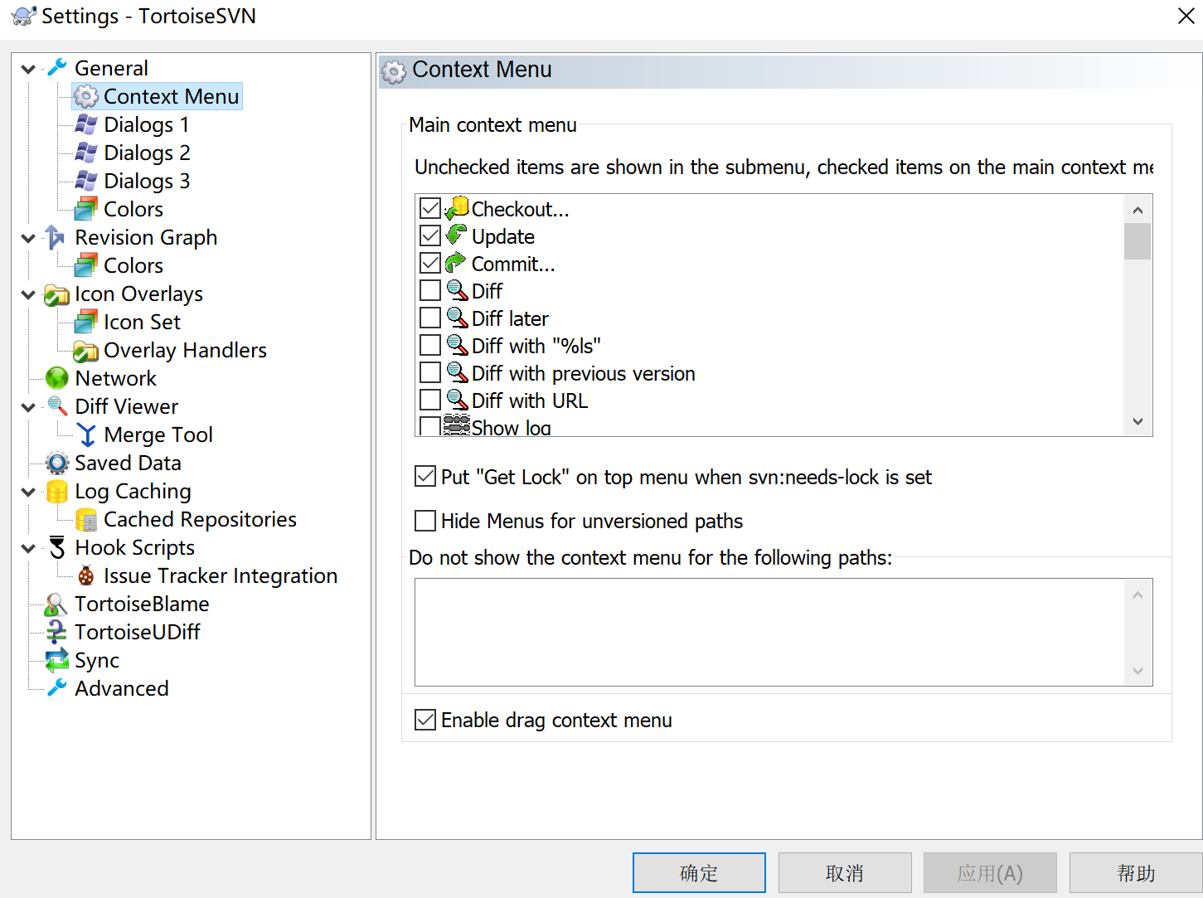Collapse the Hook Scripts tree node
The width and height of the screenshot is (1203, 898).
[28, 548]
